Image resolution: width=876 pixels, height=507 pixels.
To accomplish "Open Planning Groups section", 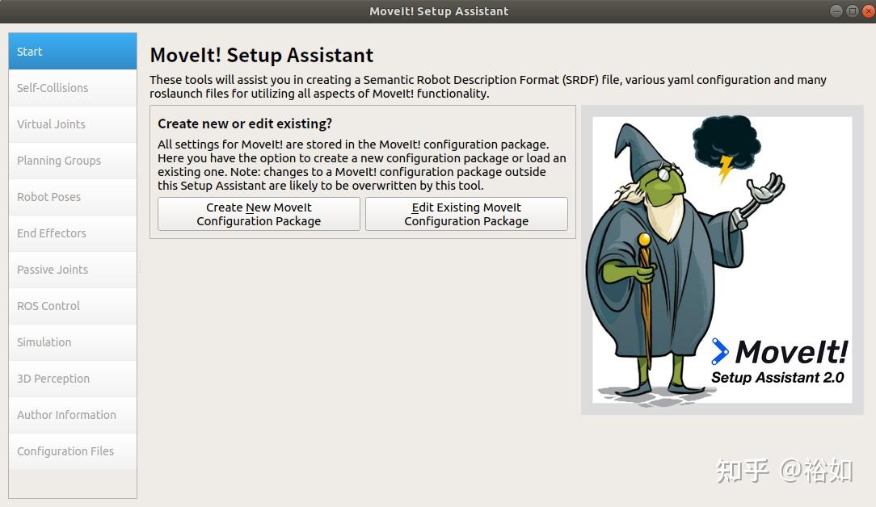I will (72, 161).
